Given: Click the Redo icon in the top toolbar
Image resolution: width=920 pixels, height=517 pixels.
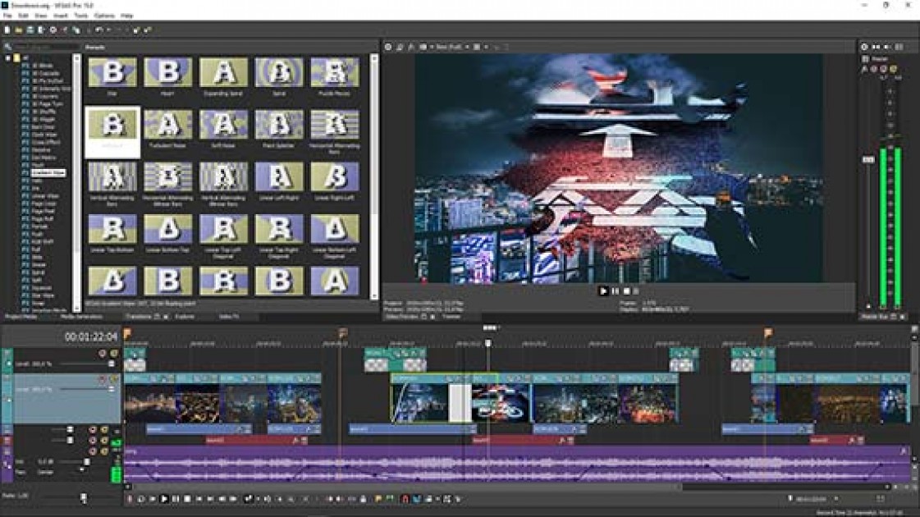Looking at the screenshot, I should point(109,30).
